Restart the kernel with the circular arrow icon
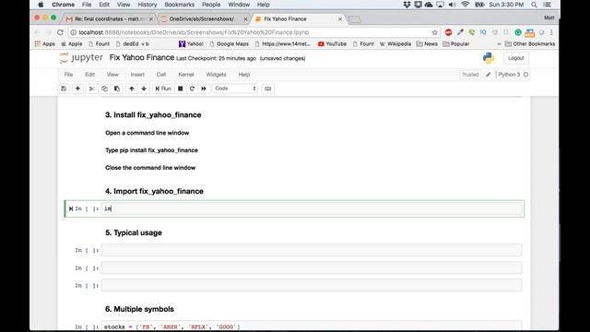 [x=192, y=89]
